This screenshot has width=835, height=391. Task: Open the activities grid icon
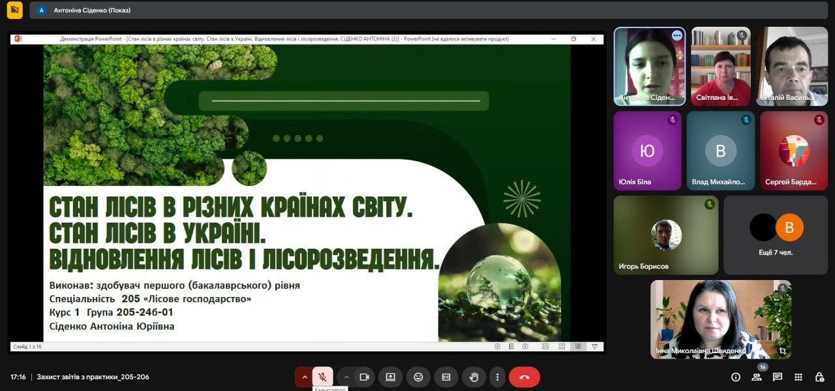(798, 377)
